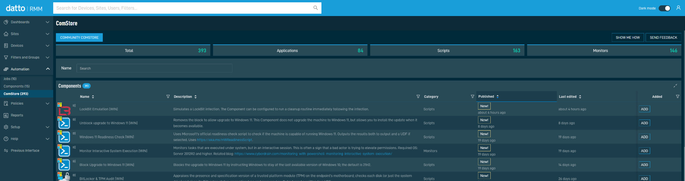This screenshot has height=181, width=685.
Task: Click the Name search input field
Action: point(155,68)
